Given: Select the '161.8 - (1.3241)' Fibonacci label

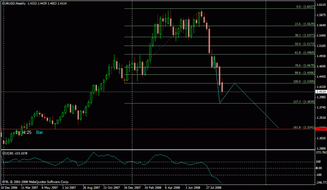Looking at the screenshot, I should coord(304,127).
